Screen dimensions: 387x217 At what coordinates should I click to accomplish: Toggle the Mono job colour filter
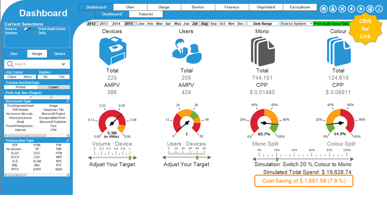(x=28, y=77)
